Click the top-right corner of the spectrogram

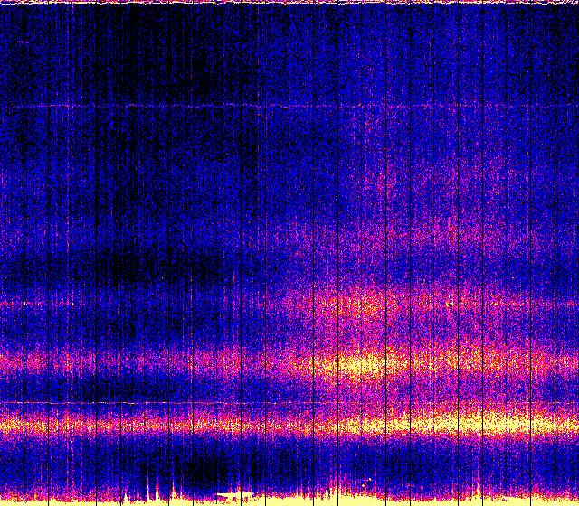pos(575,3)
